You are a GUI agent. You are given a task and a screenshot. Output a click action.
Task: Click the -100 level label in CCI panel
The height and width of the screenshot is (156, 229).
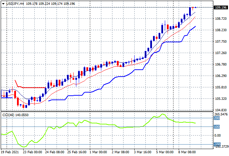tap(217, 144)
